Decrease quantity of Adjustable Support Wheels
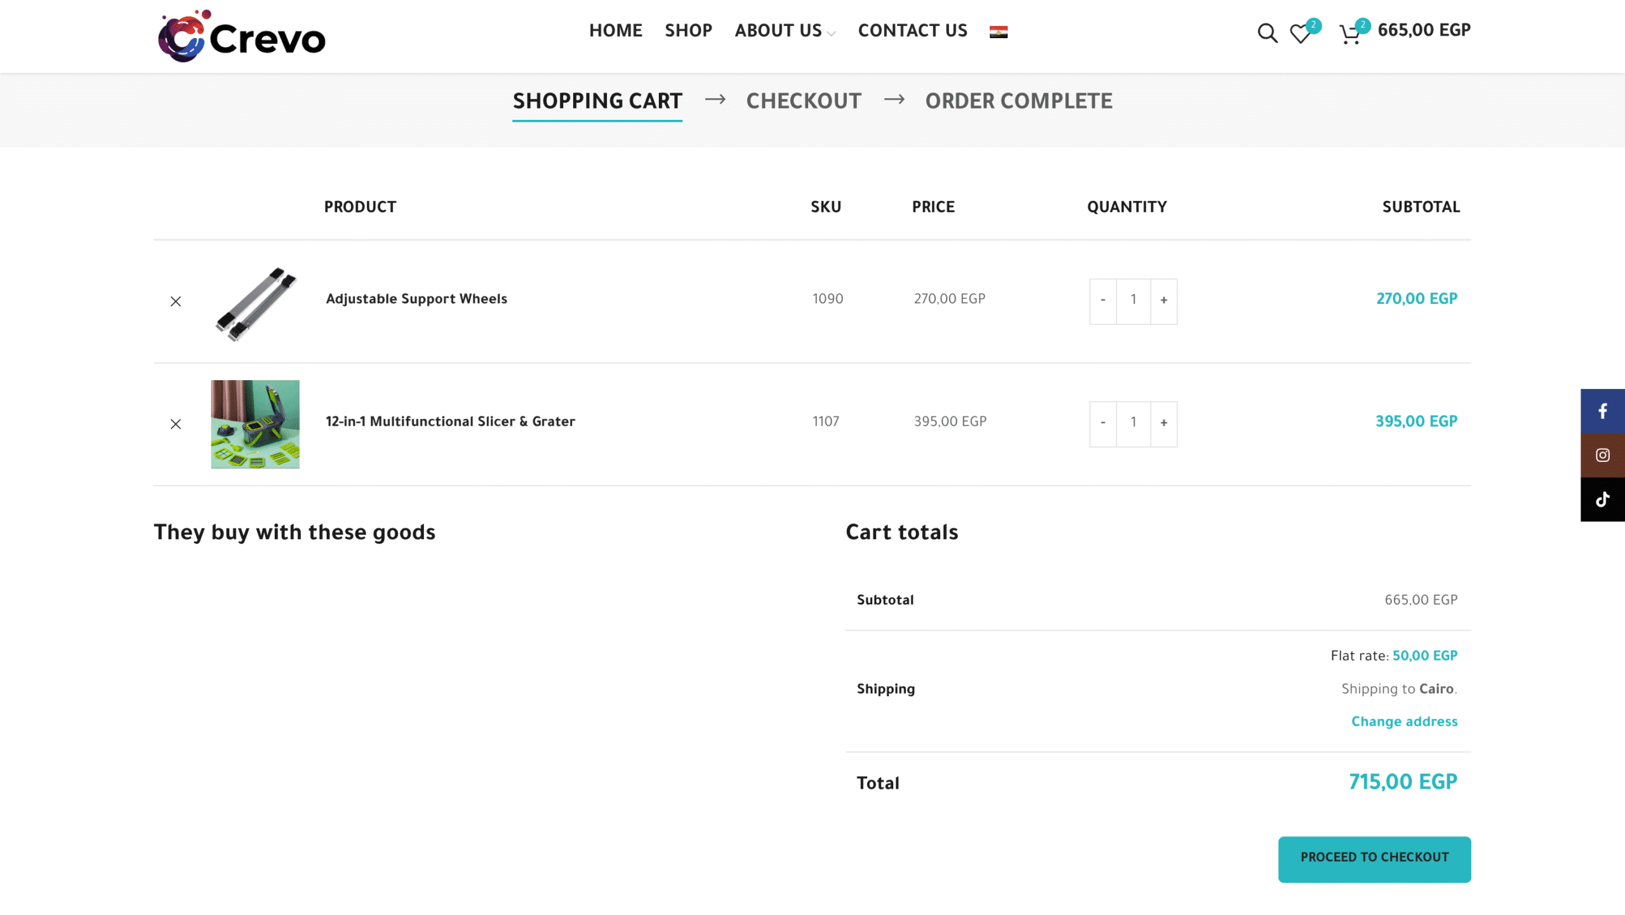The height and width of the screenshot is (915, 1625). click(x=1103, y=301)
